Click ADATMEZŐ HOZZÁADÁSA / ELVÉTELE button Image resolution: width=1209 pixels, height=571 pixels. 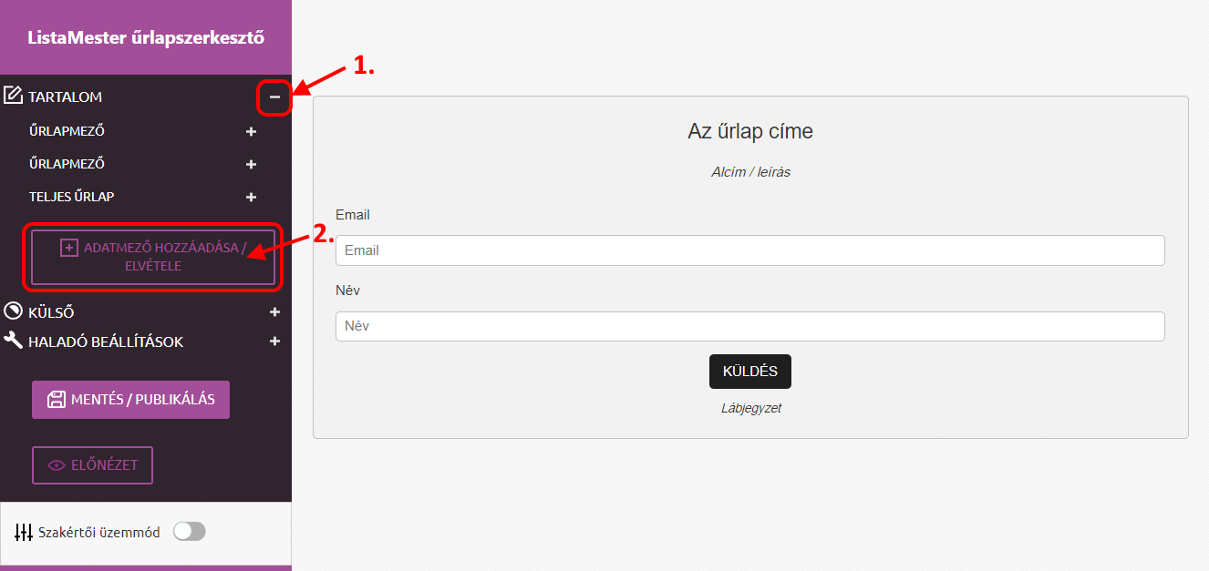(x=153, y=257)
